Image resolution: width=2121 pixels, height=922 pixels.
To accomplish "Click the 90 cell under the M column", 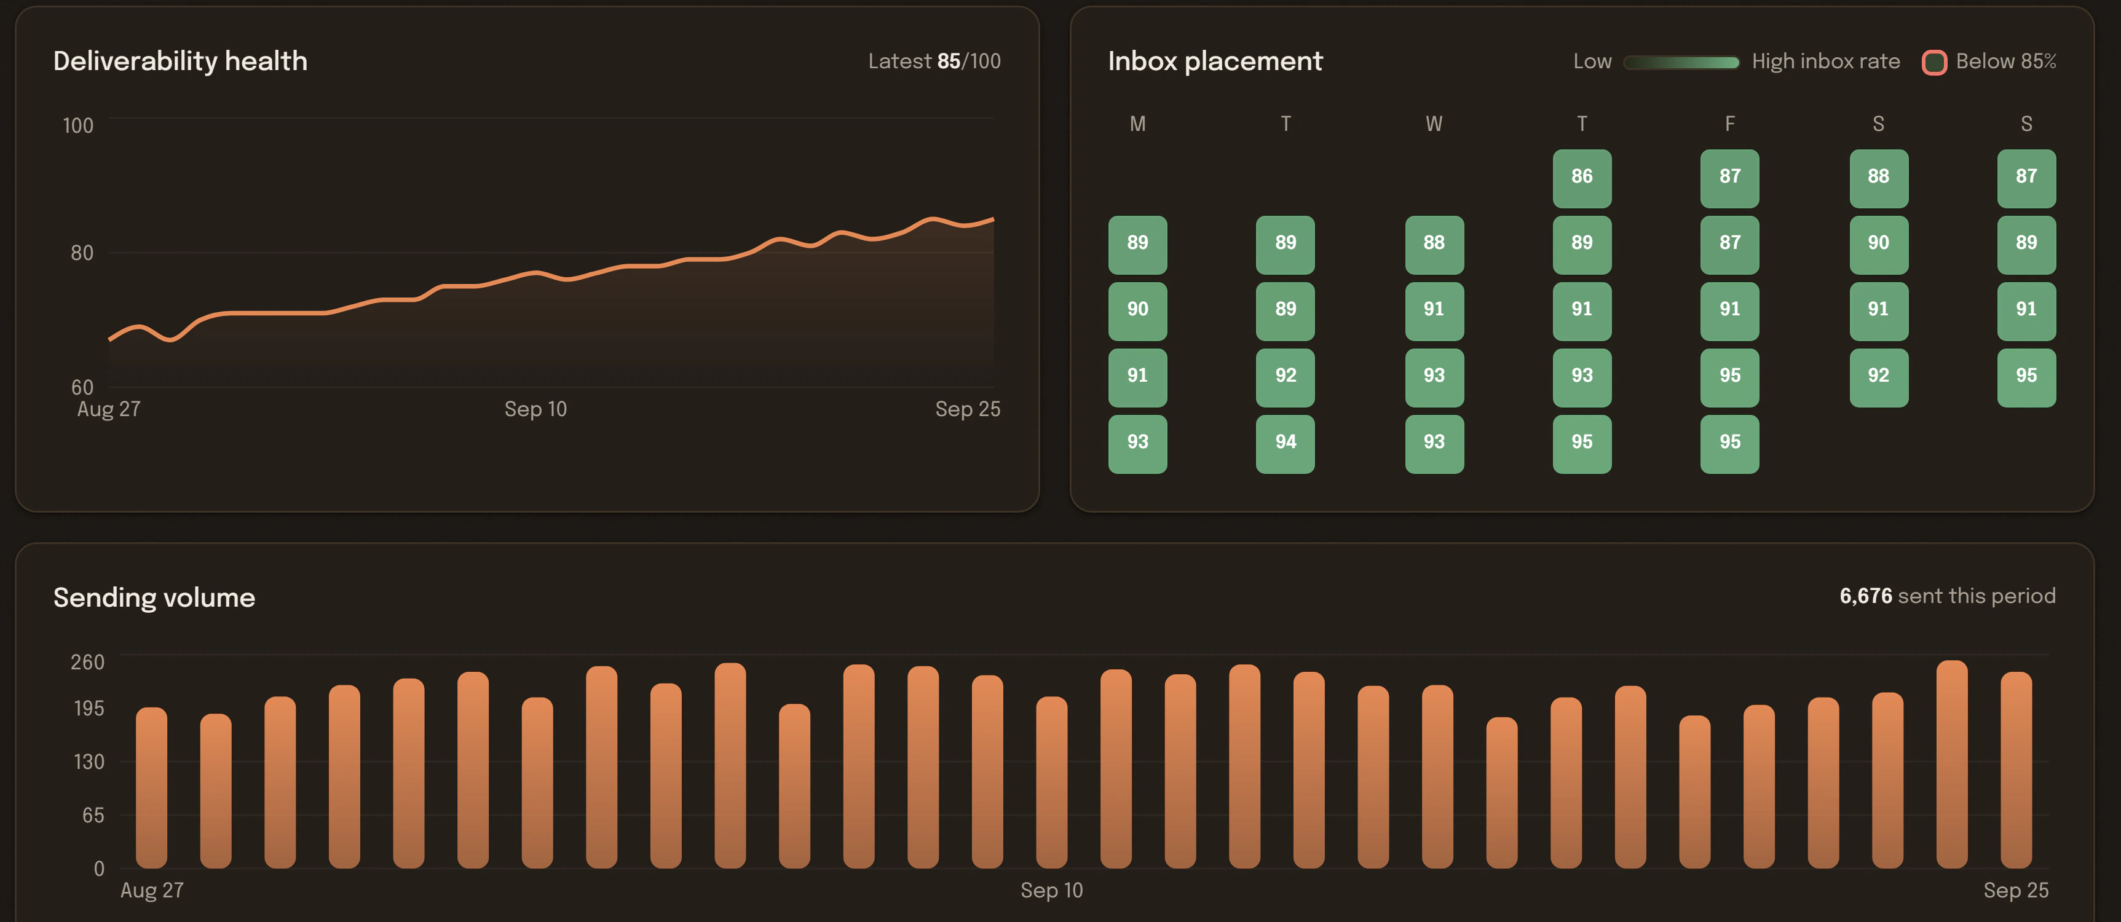I will click(x=1137, y=311).
